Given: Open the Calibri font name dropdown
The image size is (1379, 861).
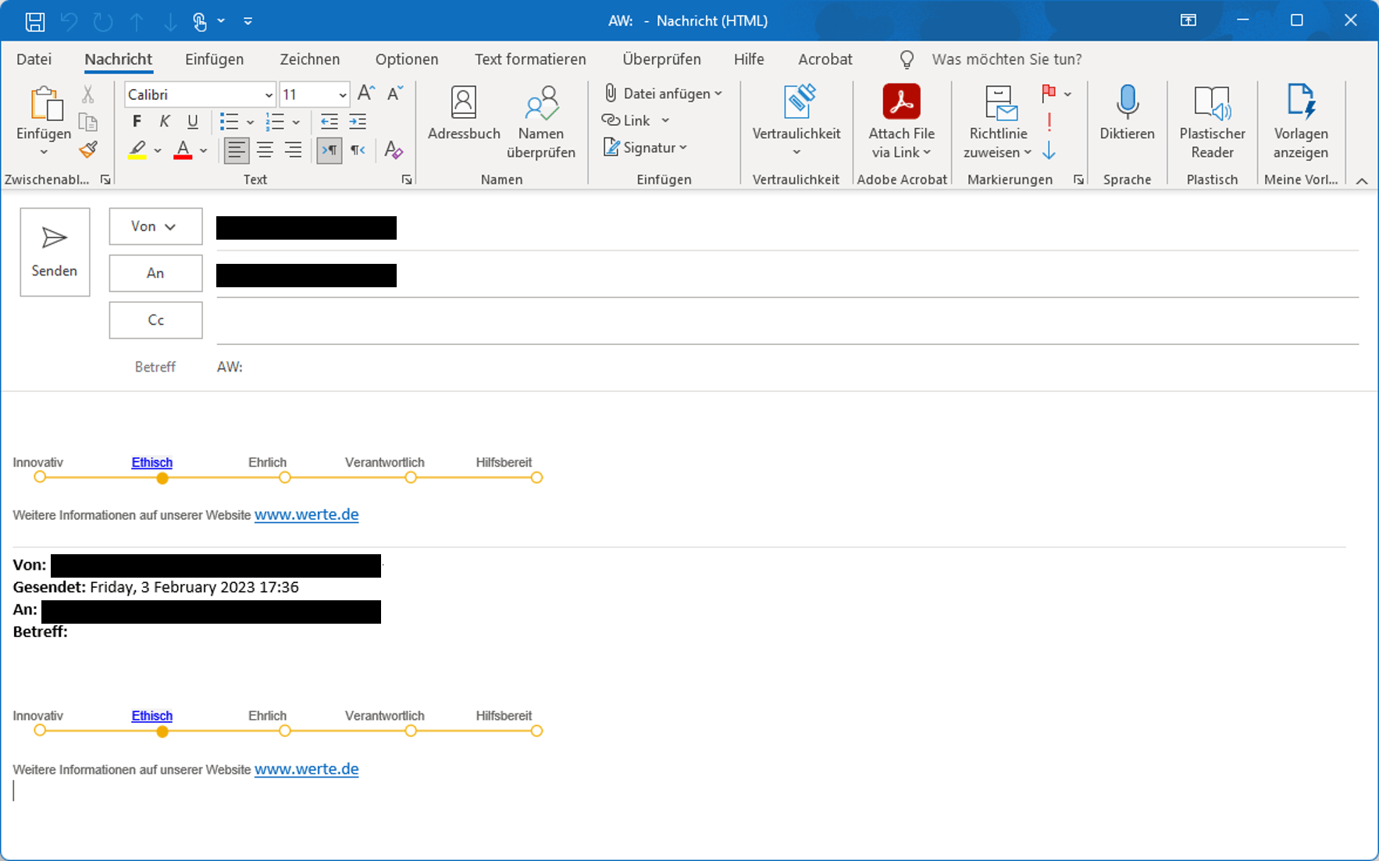Looking at the screenshot, I should click(x=269, y=94).
